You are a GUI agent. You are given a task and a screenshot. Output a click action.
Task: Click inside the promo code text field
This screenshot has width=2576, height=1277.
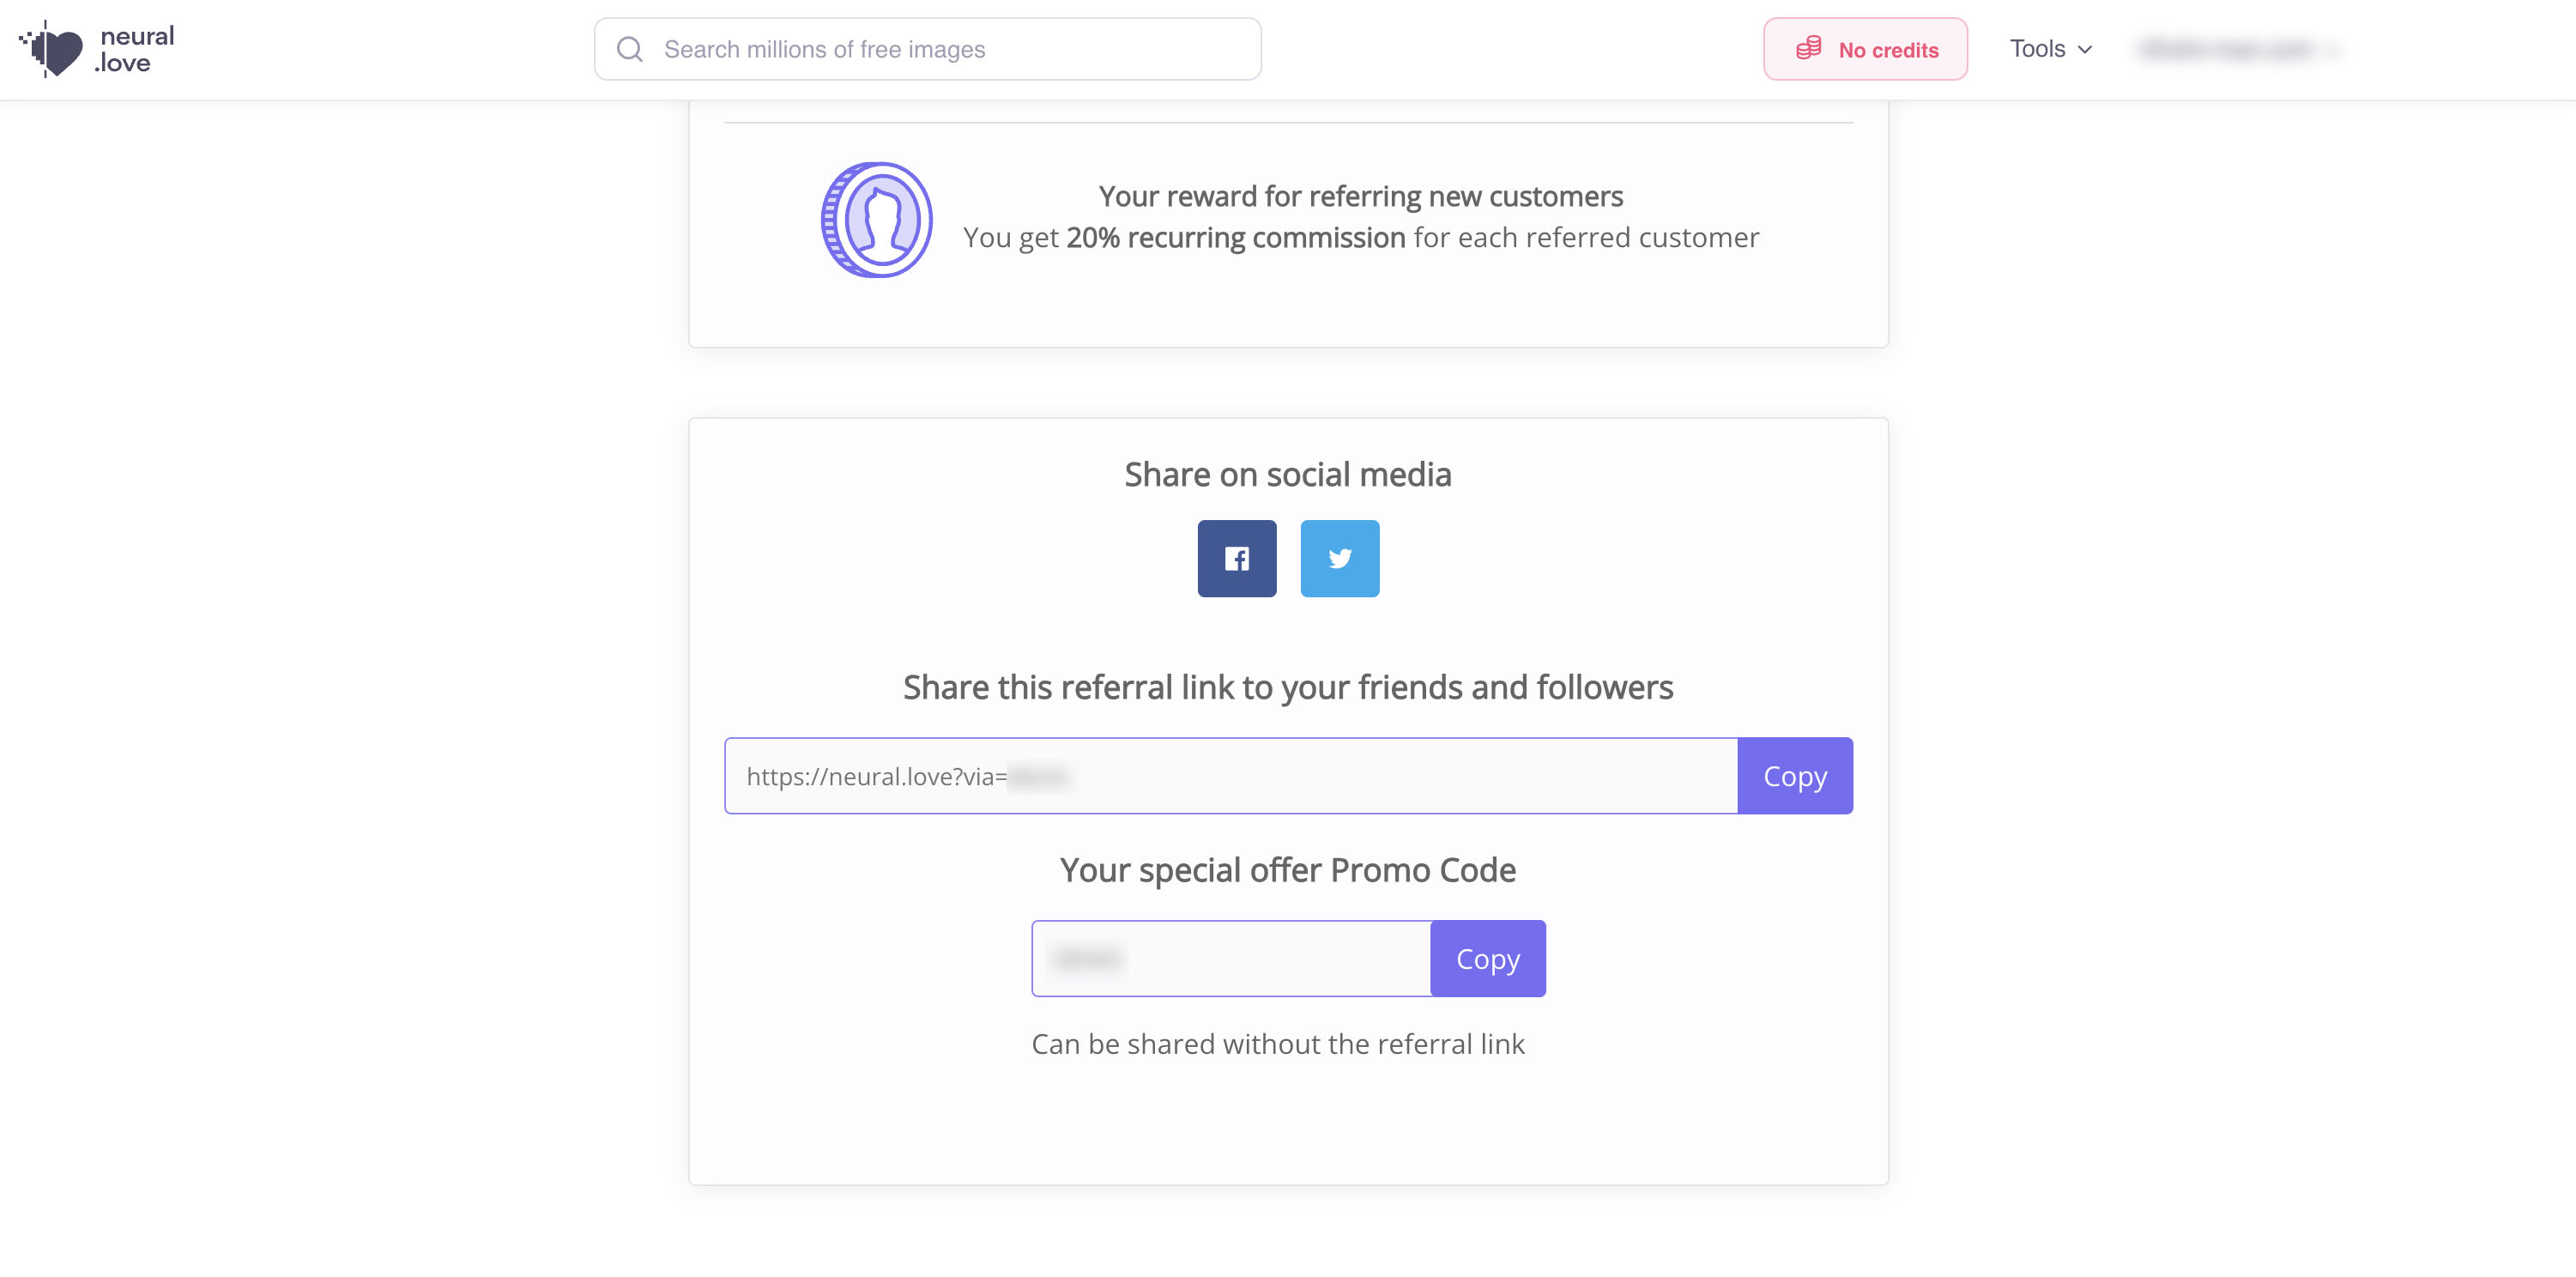pos(1231,958)
